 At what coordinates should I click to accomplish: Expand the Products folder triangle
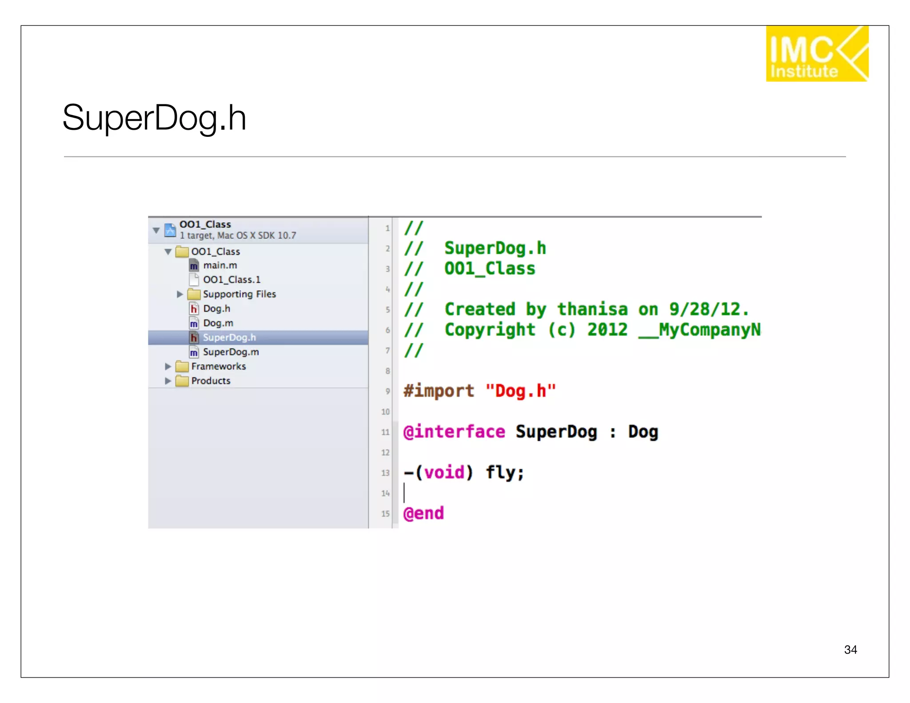168,381
